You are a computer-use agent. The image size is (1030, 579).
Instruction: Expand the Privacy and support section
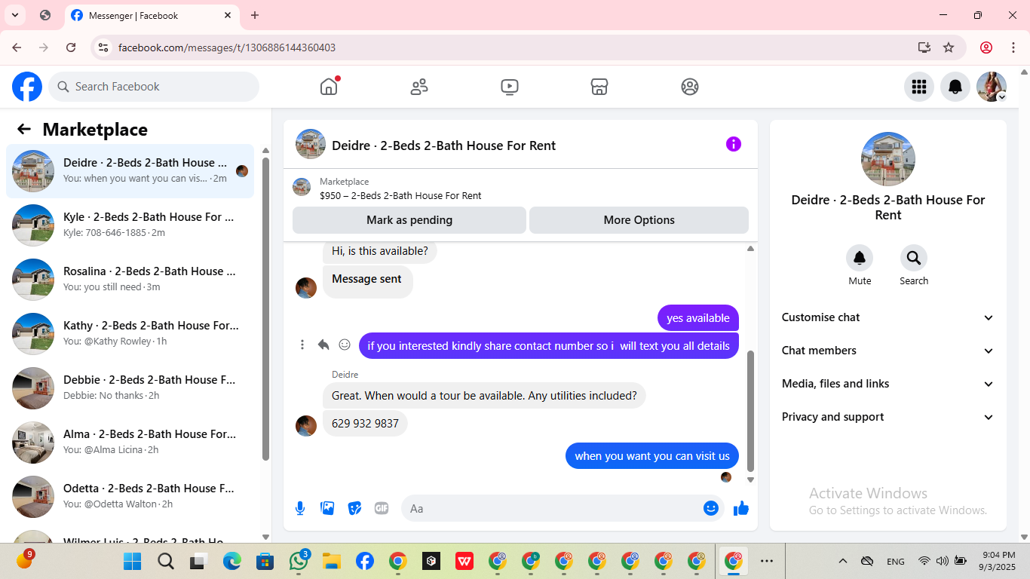888,417
